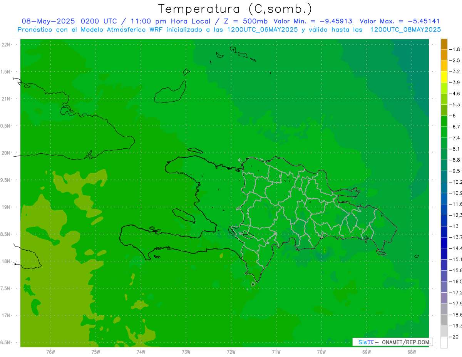The image size is (462, 357).
Task: Click the '19N' latitude label
Action: coord(7,207)
